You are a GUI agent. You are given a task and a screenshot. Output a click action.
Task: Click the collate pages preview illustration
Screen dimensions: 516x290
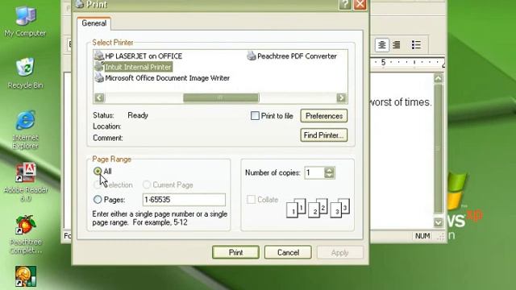tap(318, 208)
